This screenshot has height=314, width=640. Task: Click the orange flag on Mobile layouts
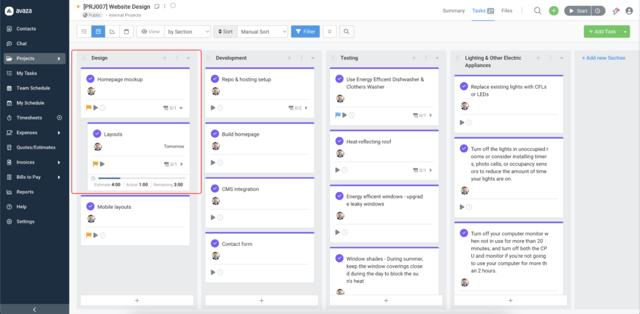tap(89, 235)
